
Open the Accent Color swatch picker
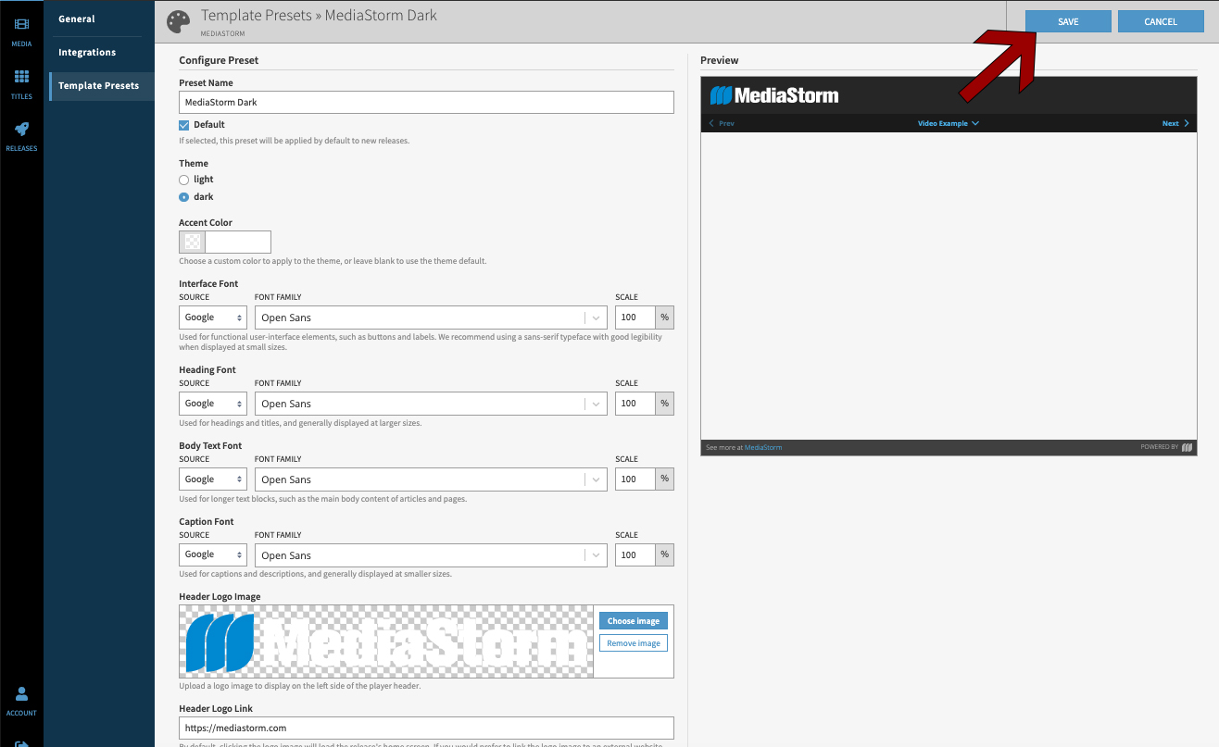pyautogui.click(x=192, y=242)
